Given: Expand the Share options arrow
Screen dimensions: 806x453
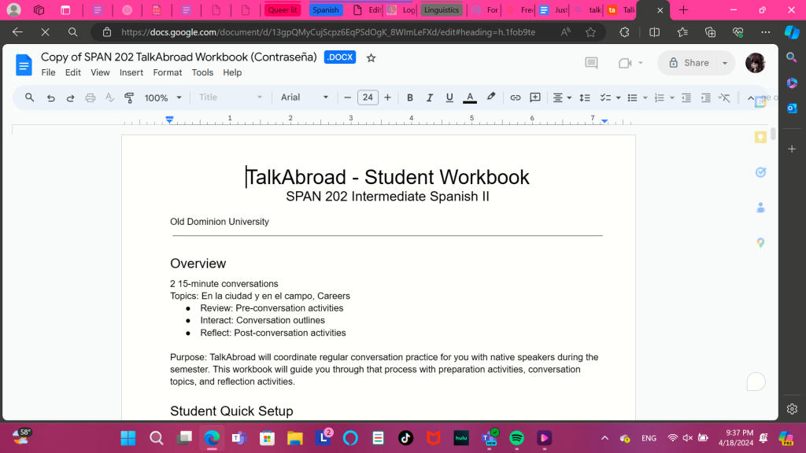Looking at the screenshot, I should click(725, 63).
